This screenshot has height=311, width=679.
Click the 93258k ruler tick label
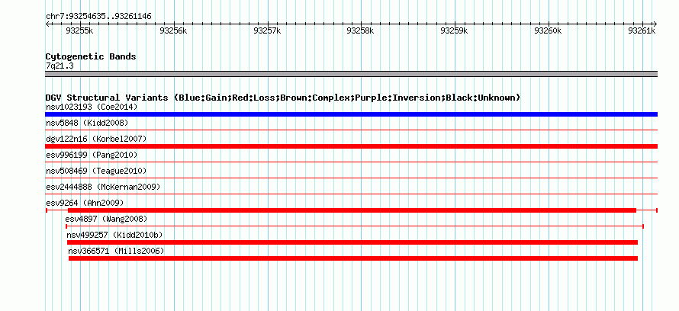[361, 30]
